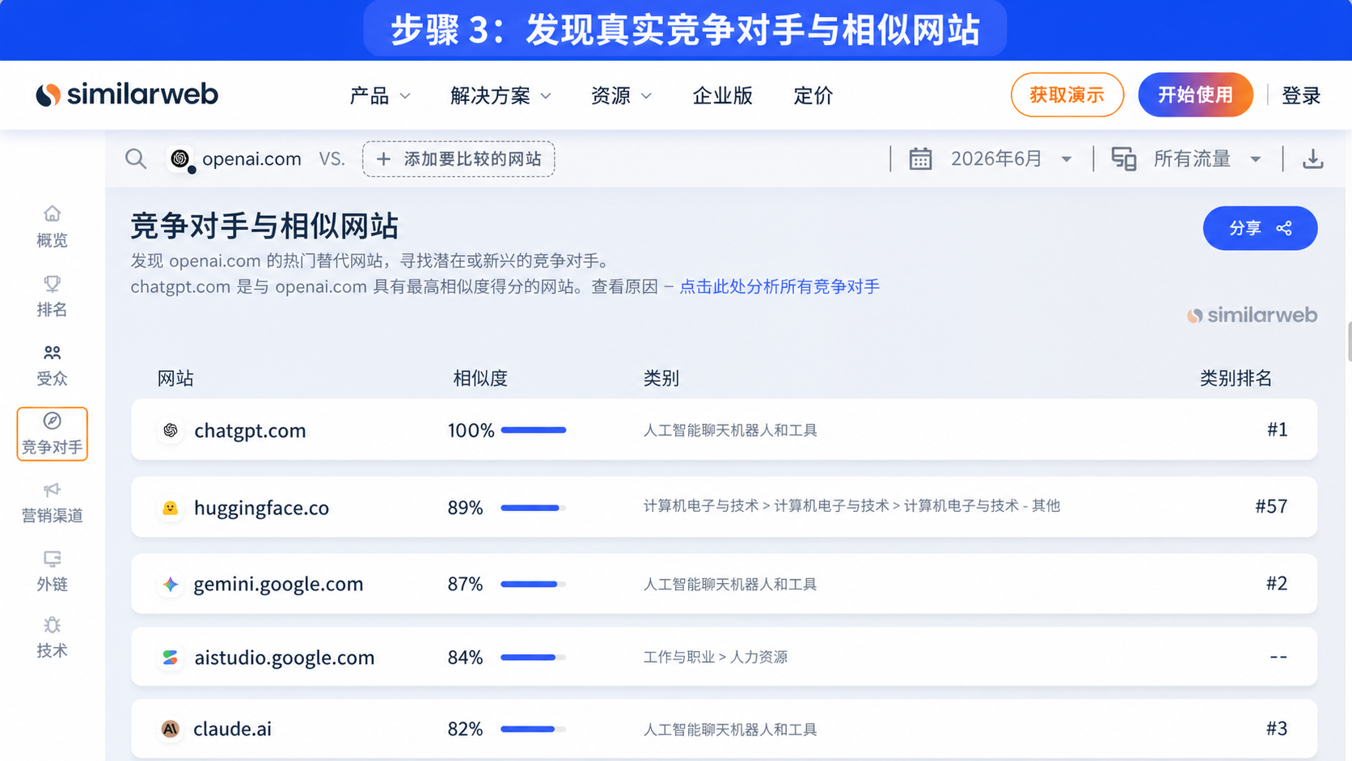Expand the 解决方案 solutions menu
The height and width of the screenshot is (761, 1352).
pos(501,95)
